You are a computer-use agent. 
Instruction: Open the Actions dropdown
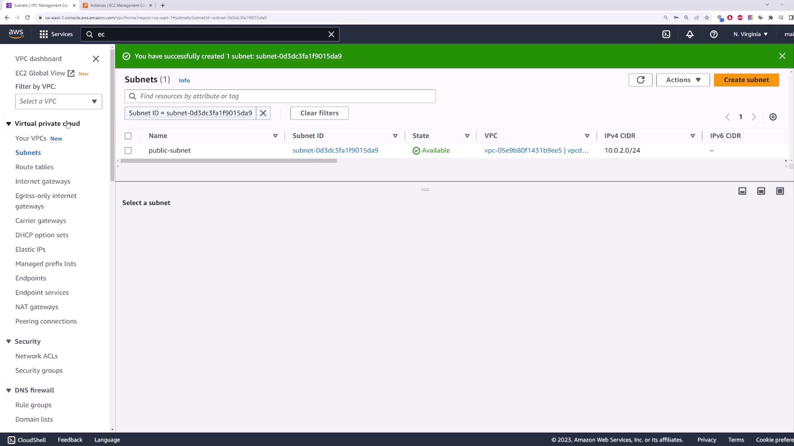click(x=682, y=80)
